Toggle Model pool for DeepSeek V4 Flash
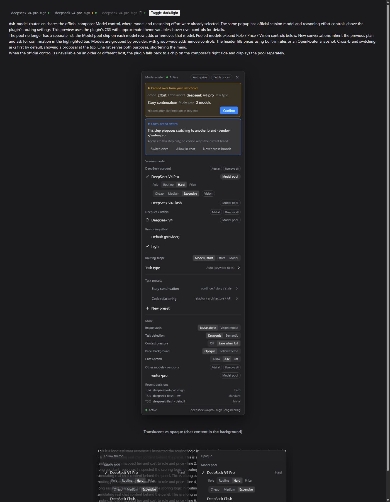This screenshot has height=502, width=390. [x=230, y=203]
